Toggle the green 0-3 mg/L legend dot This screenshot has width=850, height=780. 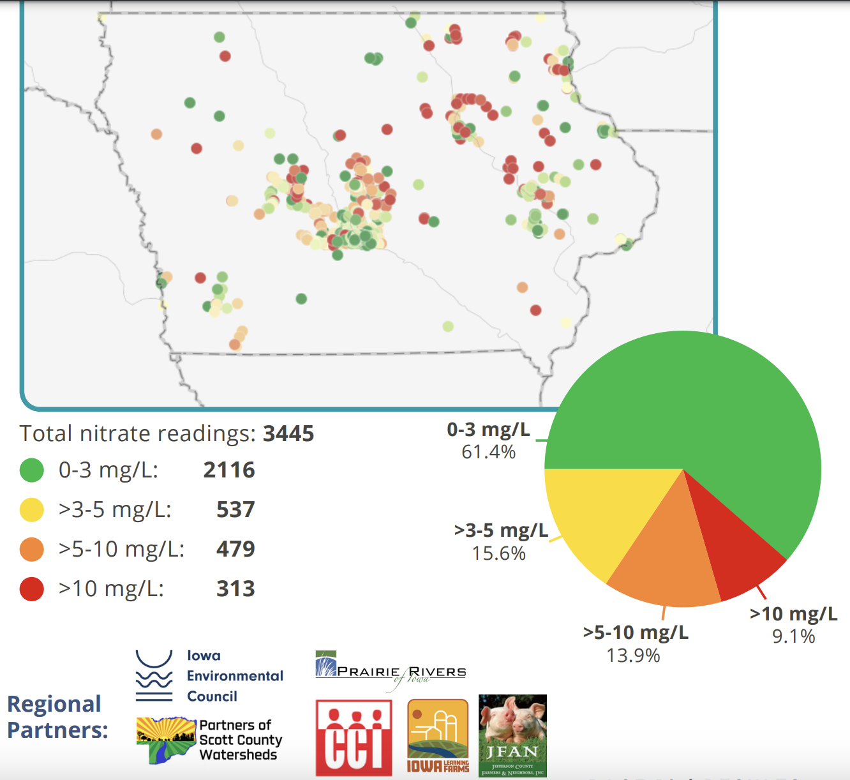pyautogui.click(x=32, y=470)
